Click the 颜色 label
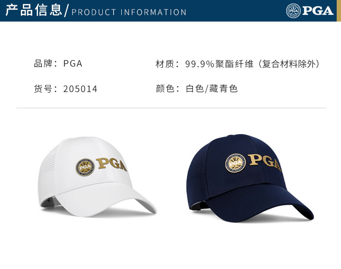341x269 pixels. click(x=164, y=88)
